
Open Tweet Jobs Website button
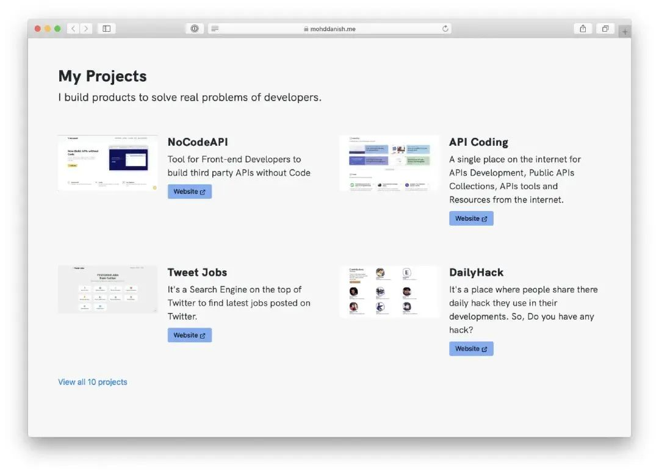click(x=190, y=336)
